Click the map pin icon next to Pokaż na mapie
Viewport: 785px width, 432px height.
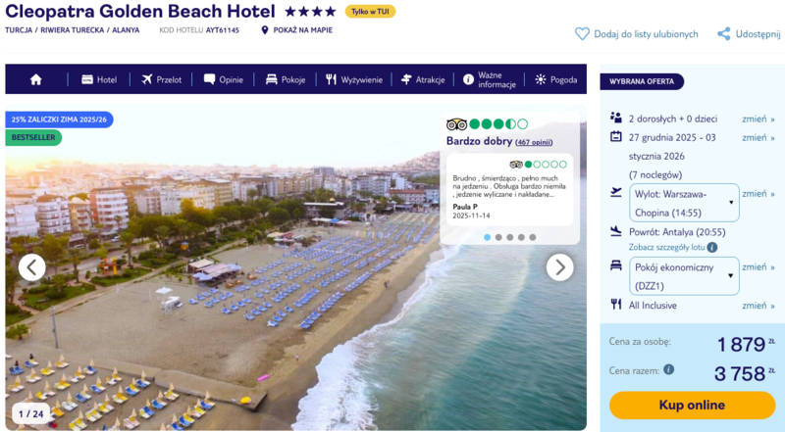pyautogui.click(x=265, y=30)
